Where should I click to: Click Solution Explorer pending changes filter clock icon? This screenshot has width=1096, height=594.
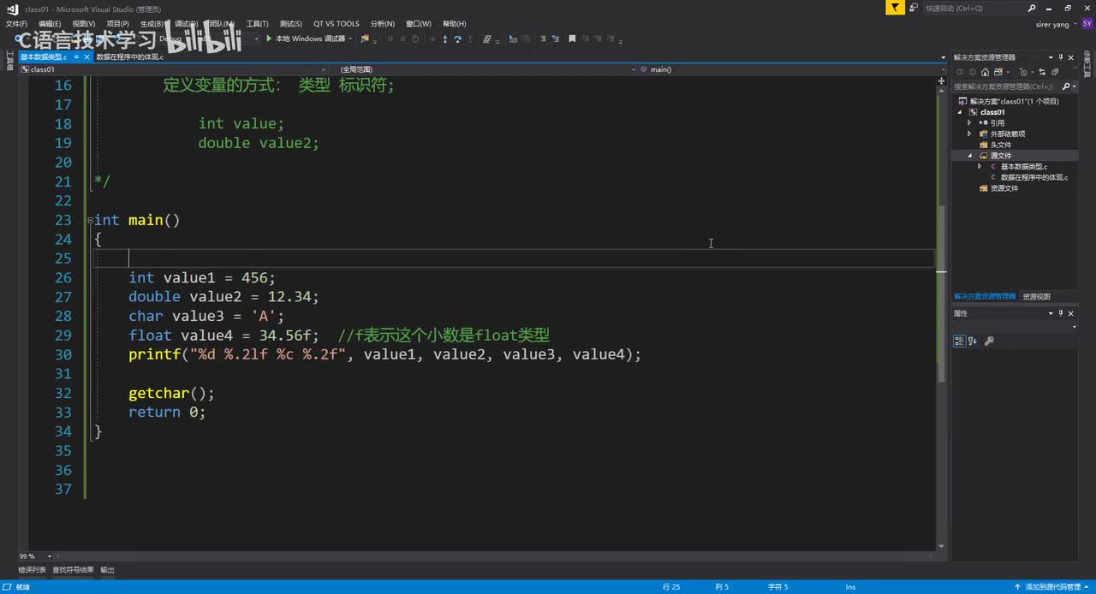pos(1023,72)
